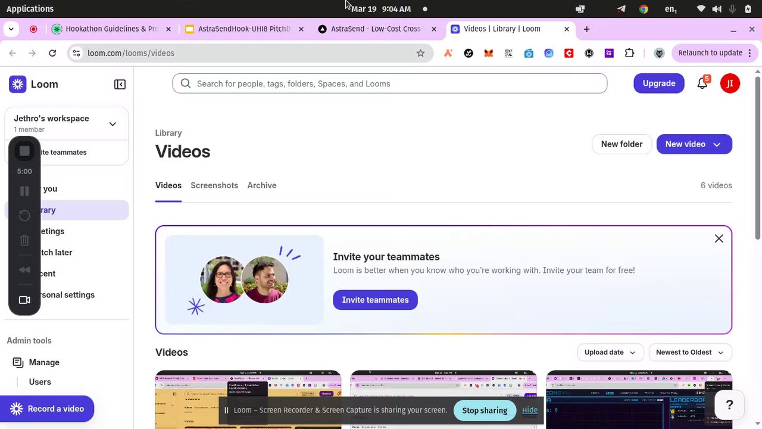This screenshot has width=762, height=429.
Task: Create a New folder
Action: tap(622, 144)
